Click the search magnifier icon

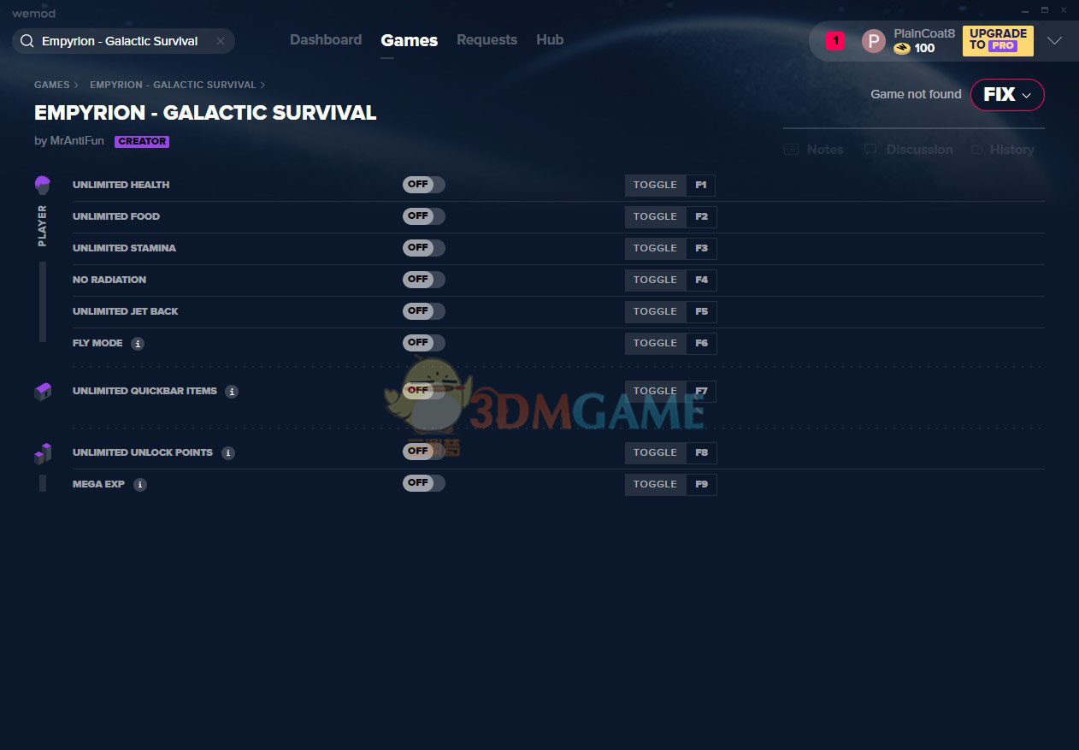[x=27, y=41]
